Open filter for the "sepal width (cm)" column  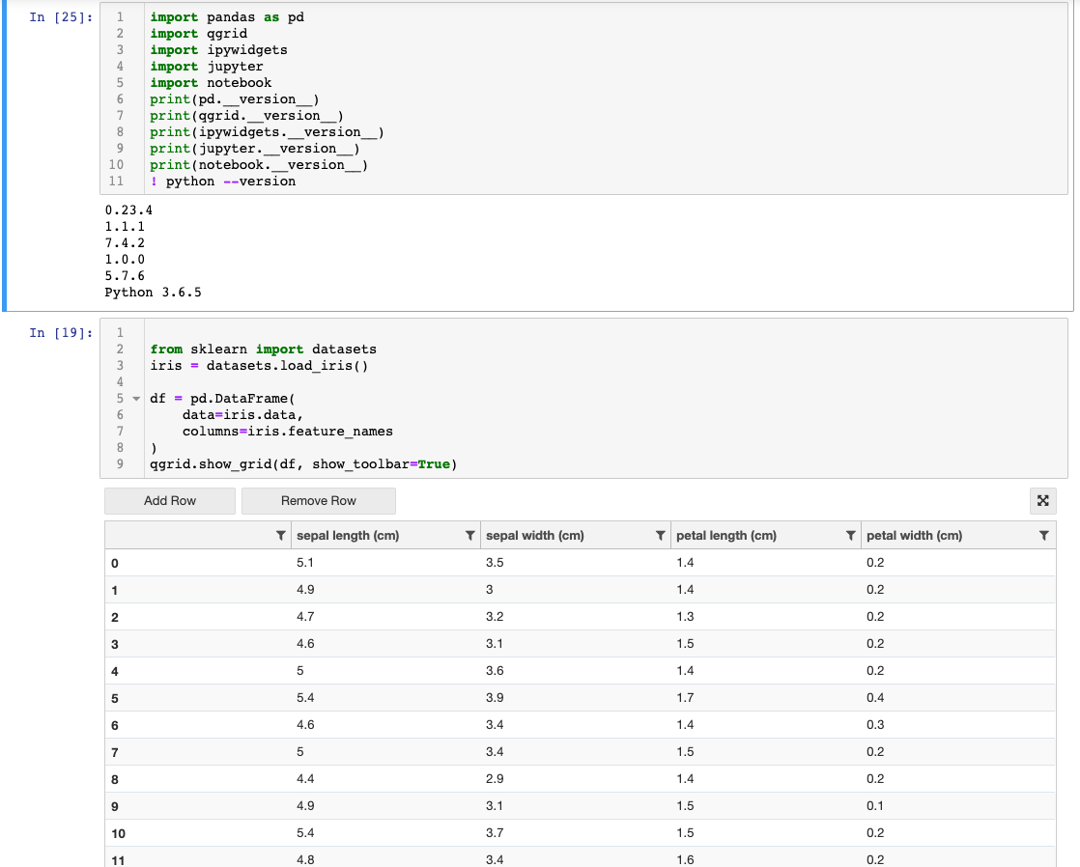tap(660, 535)
